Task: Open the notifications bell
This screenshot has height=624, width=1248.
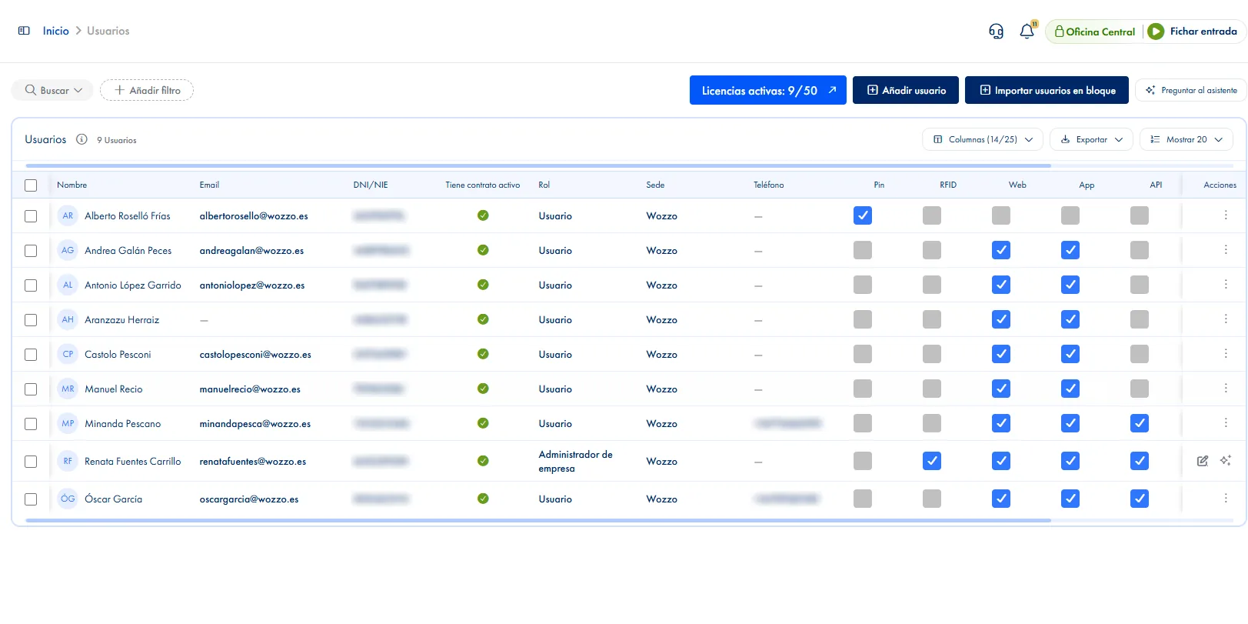Action: coord(1027,32)
